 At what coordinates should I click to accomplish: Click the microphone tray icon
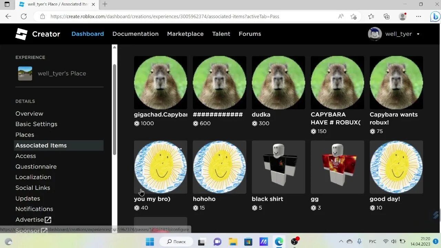pos(359,242)
